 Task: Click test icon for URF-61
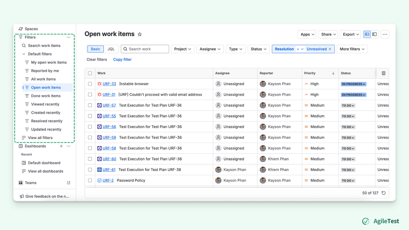(99, 169)
